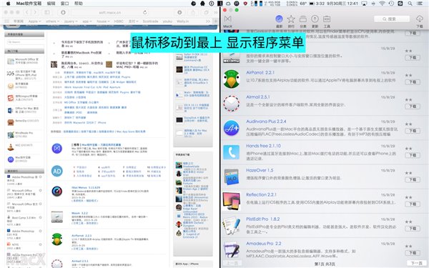
Task: Open the 窗口 menu
Action: click(64, 4)
